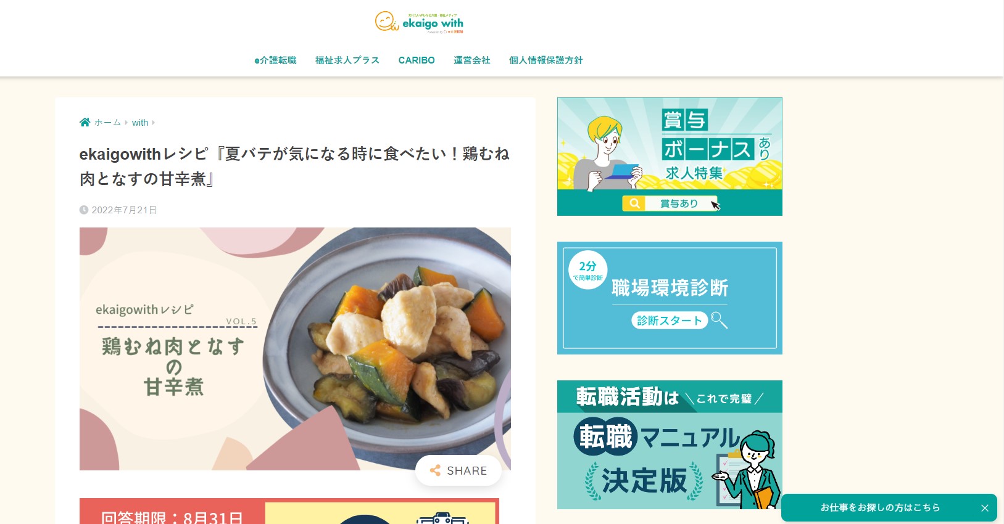Open the CARIBO menu item

click(417, 60)
